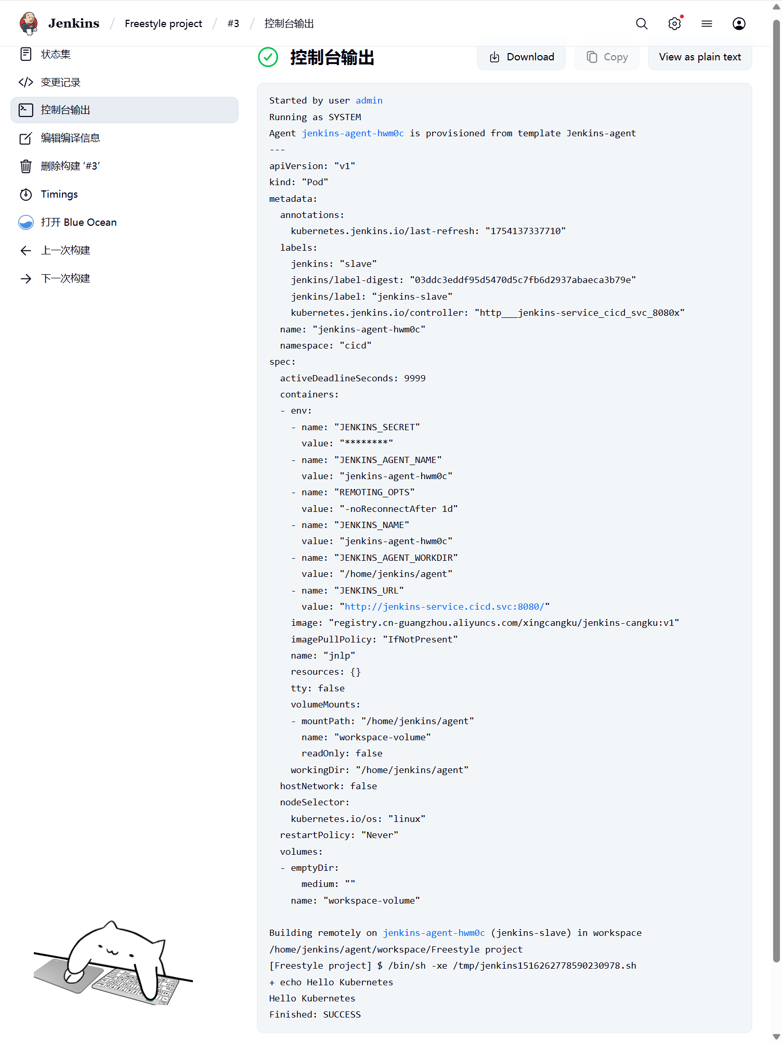Open Timings in the sidebar
Viewport: 782px width, 1042px height.
pos(125,194)
